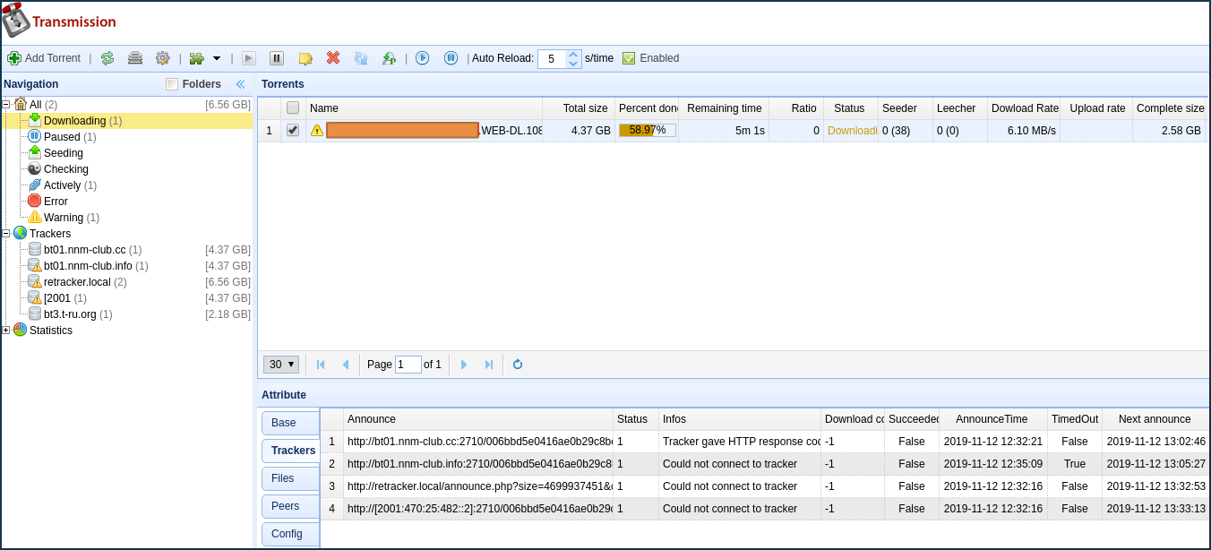
Task: Click the Trackers globe icon
Action: pyautogui.click(x=20, y=233)
